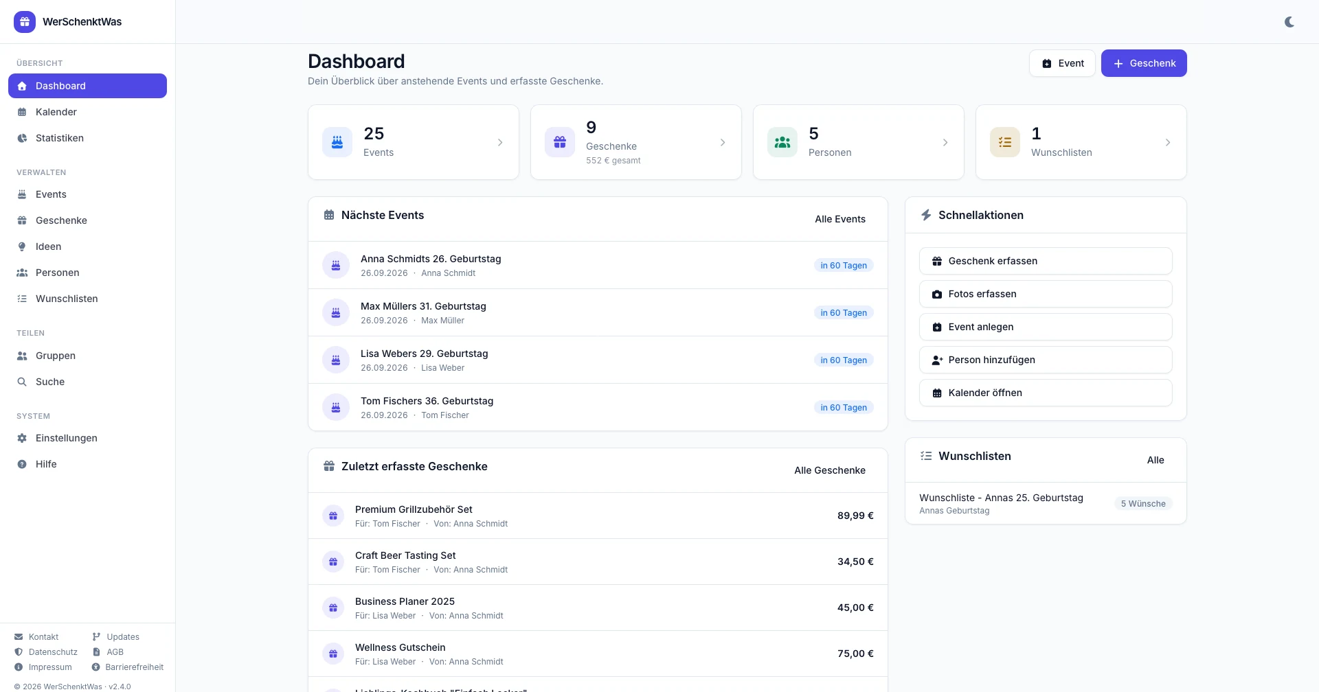Click the Suche magnifier icon

[x=22, y=382]
